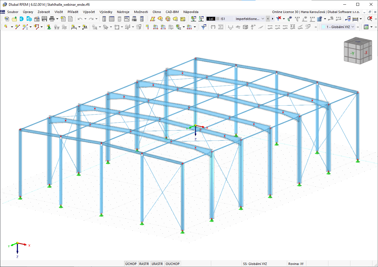Go to next load case arrow
Viewport: 378px width, 267px height.
tap(273, 19)
